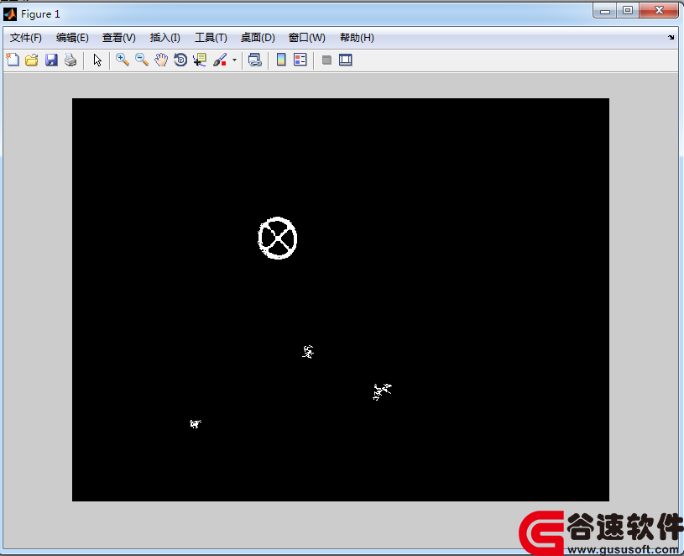Click the dock figure arrow in menu bar

tap(671, 38)
